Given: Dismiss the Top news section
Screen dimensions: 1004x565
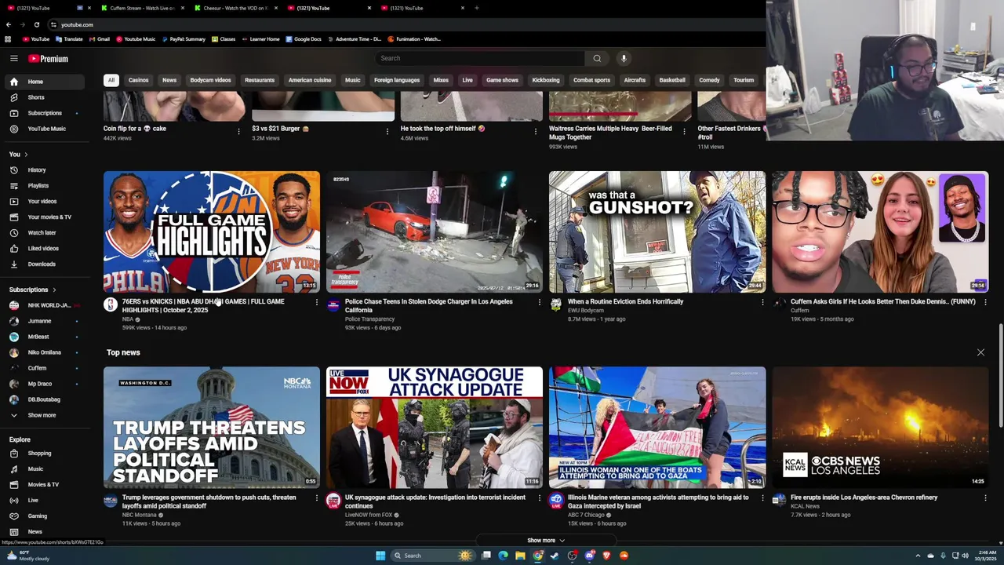Looking at the screenshot, I should tap(980, 352).
